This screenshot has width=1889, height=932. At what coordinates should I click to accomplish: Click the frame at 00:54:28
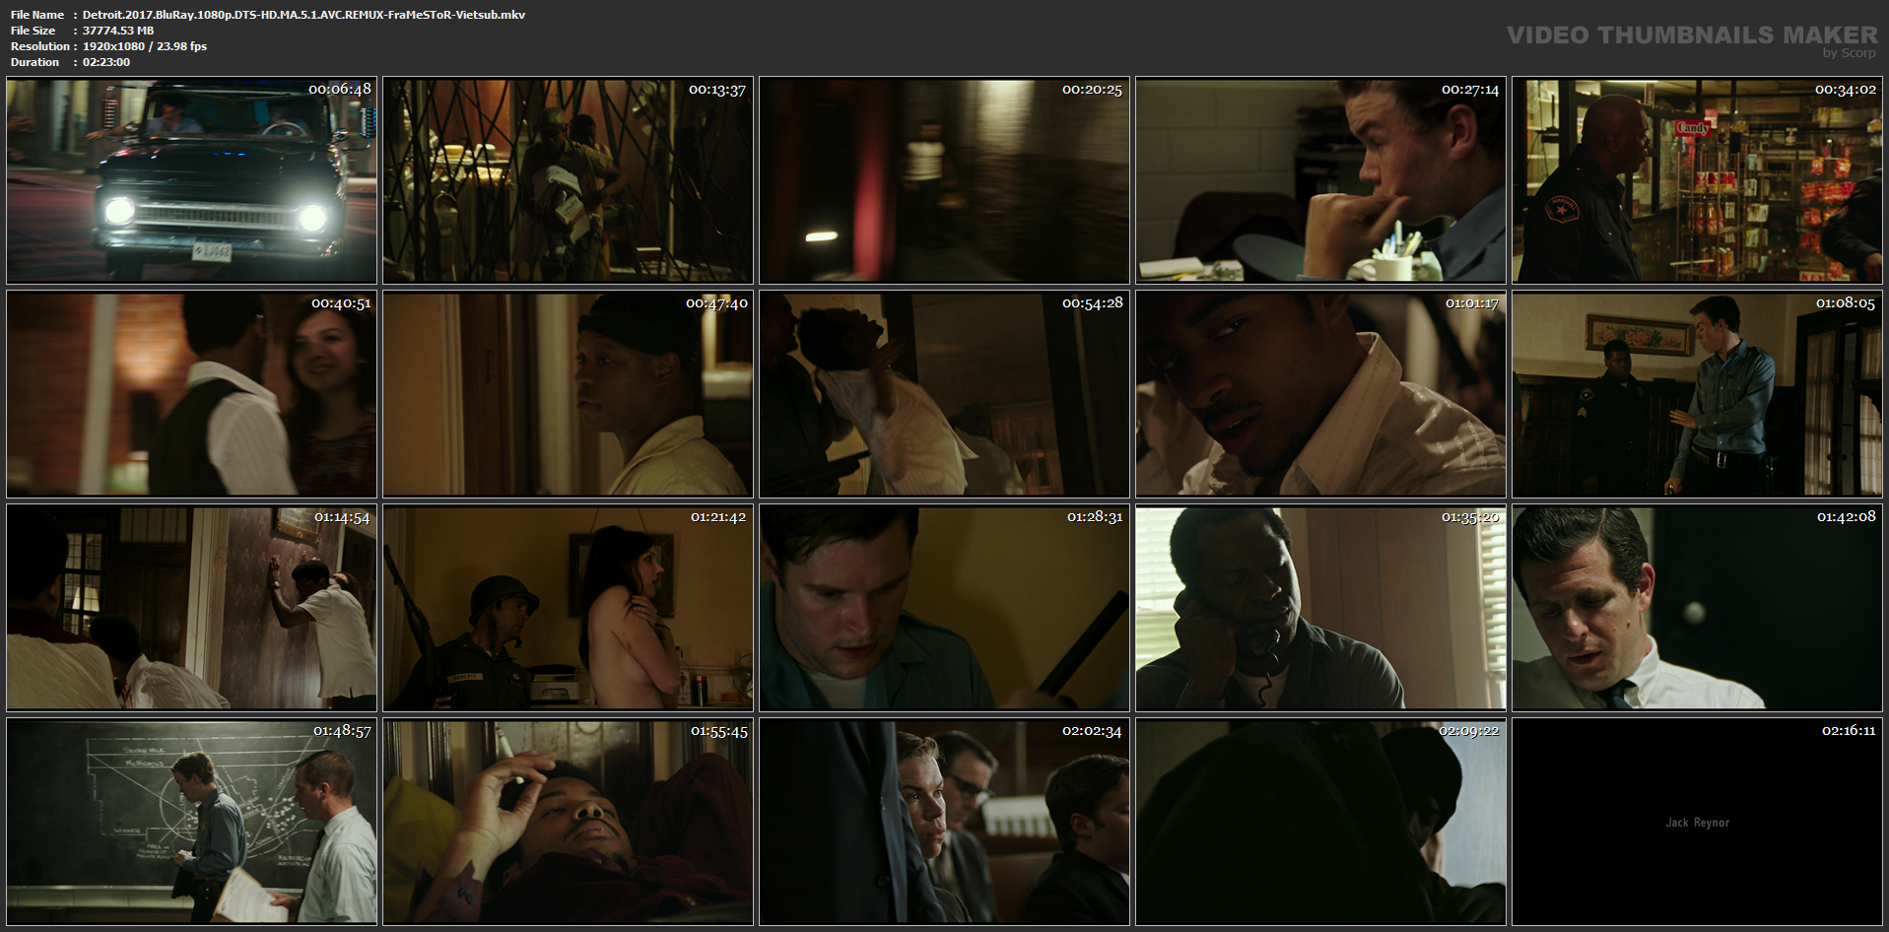click(944, 394)
